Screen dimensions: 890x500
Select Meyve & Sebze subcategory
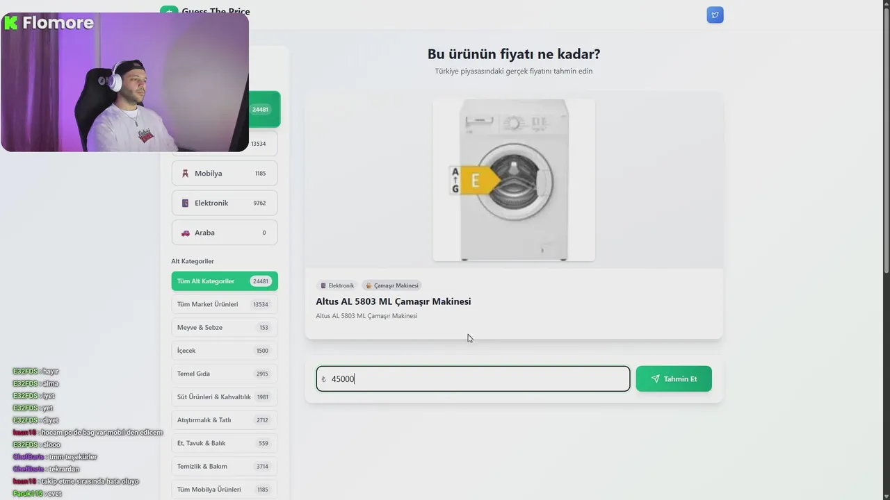pos(225,327)
